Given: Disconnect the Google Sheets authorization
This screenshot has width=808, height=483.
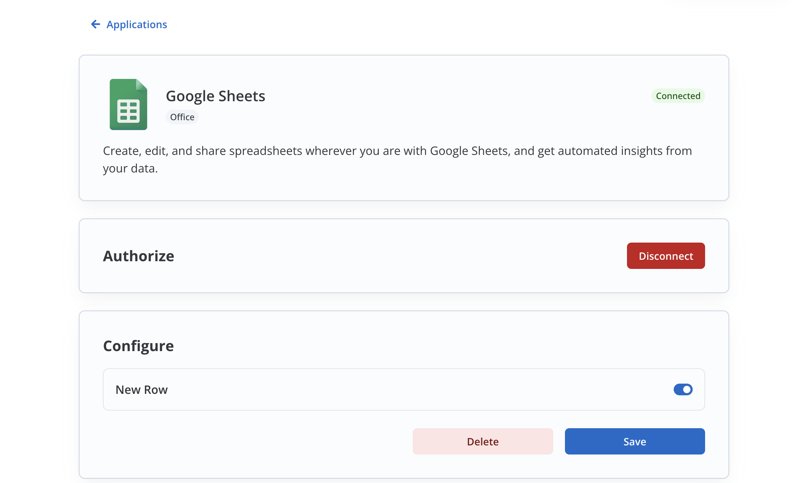Looking at the screenshot, I should coord(666,256).
